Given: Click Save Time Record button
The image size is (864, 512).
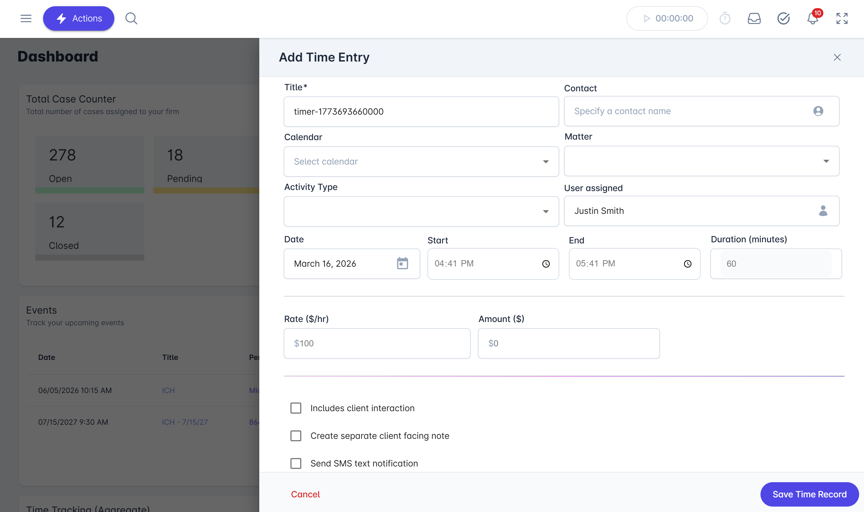Looking at the screenshot, I should 809,494.
